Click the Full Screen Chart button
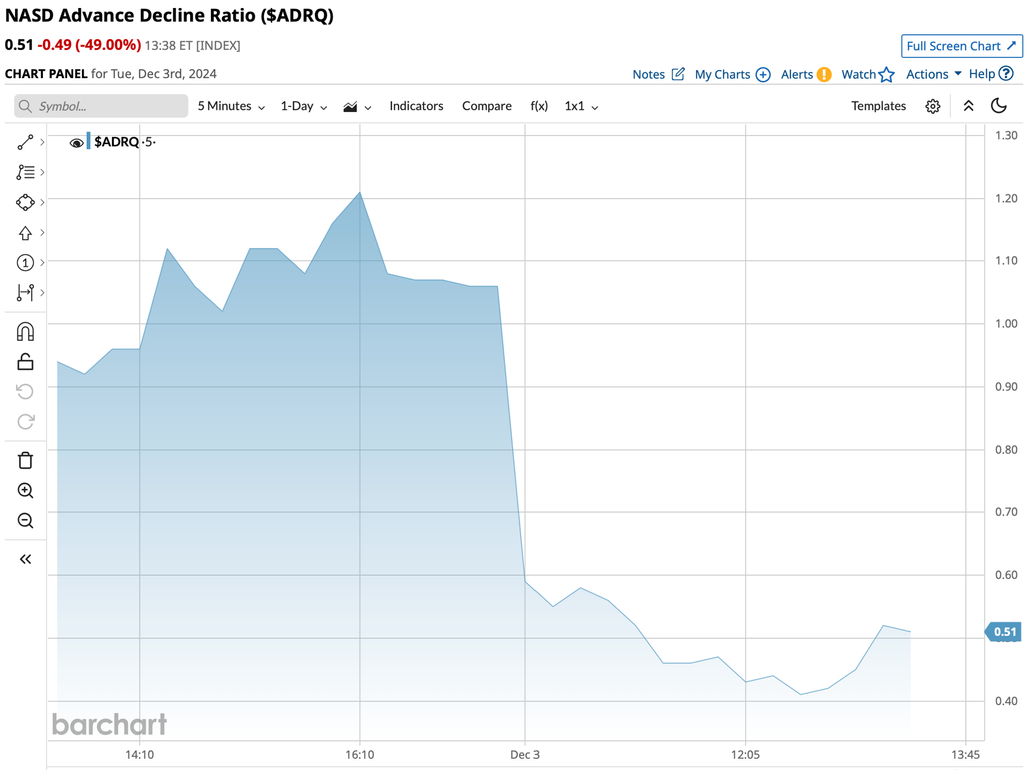The width and height of the screenshot is (1028, 770). coord(962,46)
